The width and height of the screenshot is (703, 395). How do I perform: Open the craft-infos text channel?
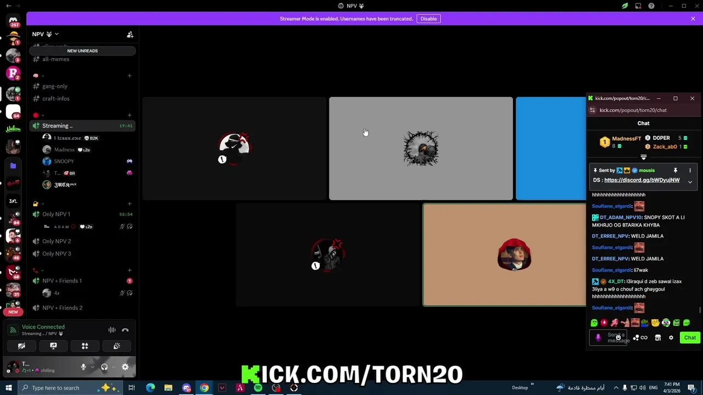[x=82, y=99]
